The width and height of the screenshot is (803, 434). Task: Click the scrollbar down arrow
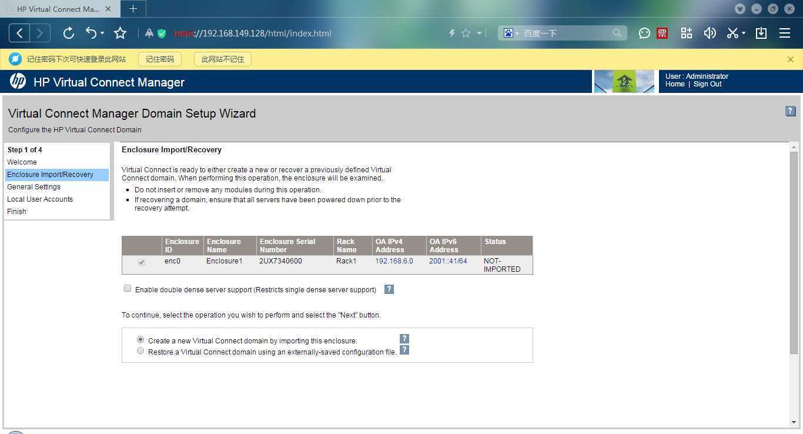tap(794, 423)
